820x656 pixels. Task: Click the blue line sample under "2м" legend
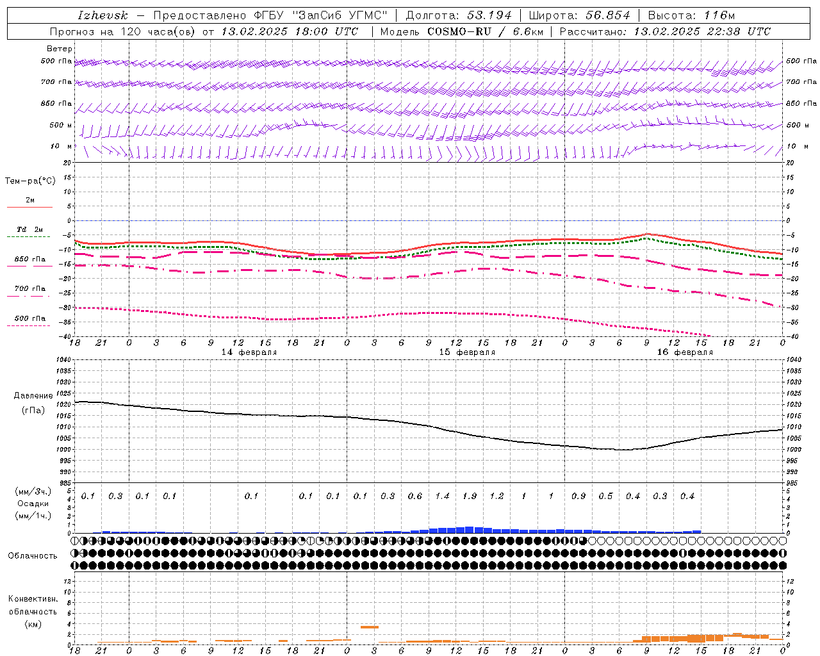29,208
